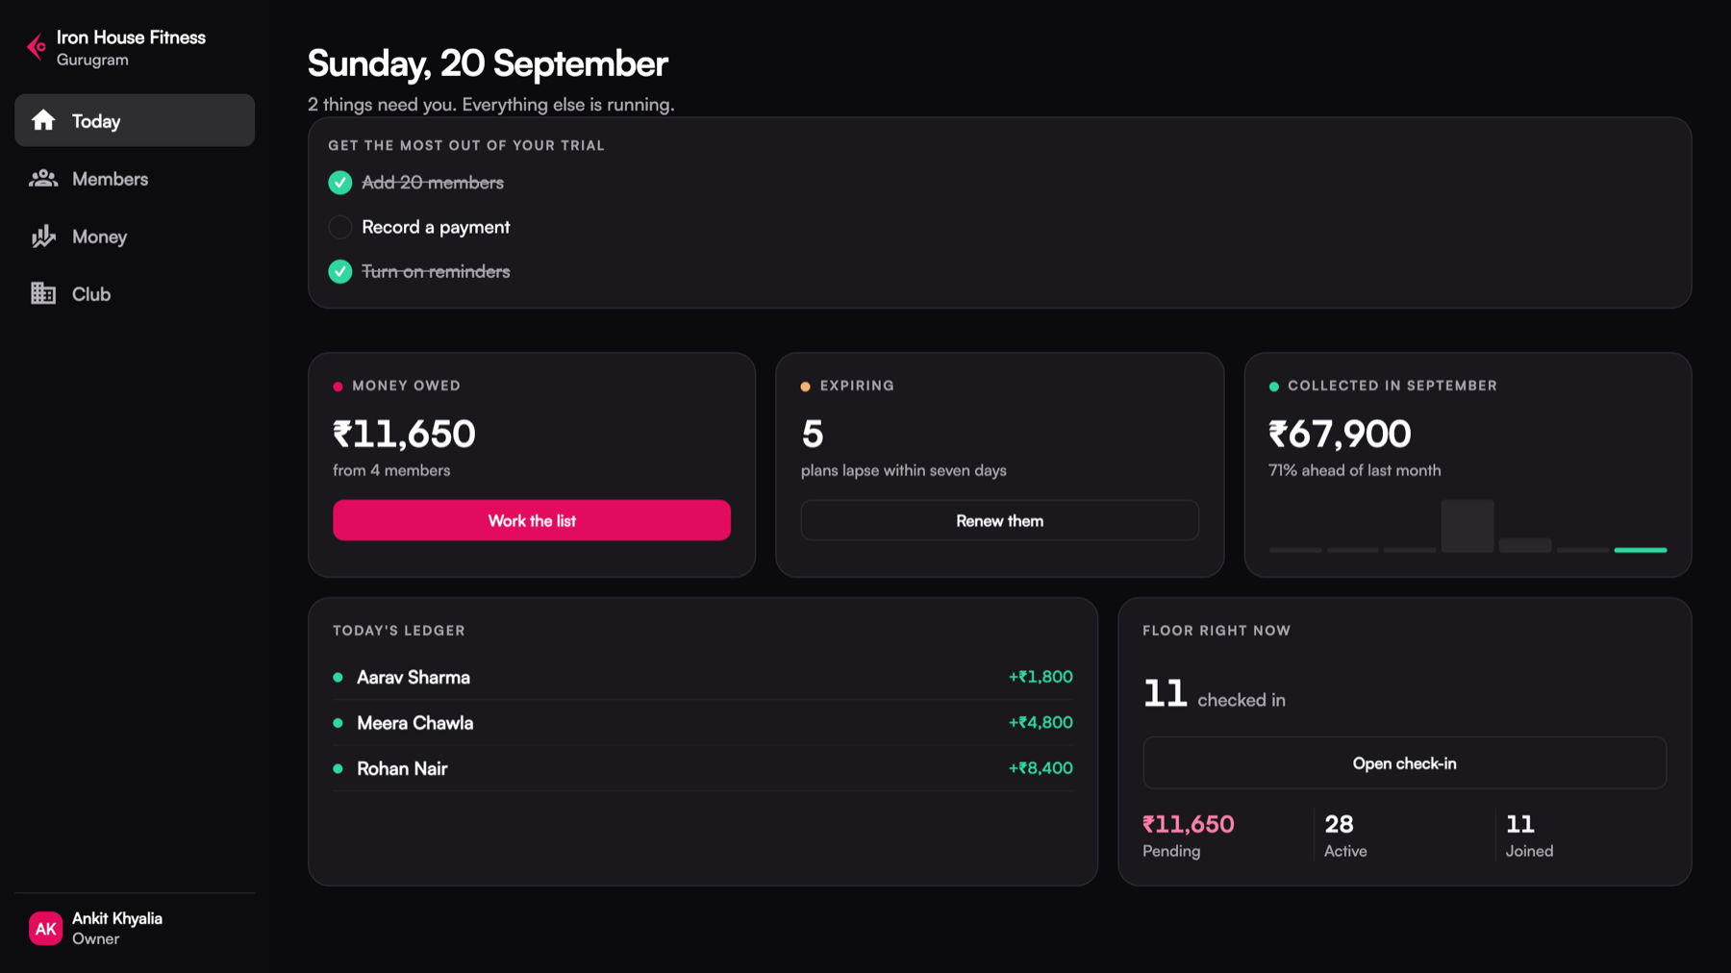This screenshot has width=1731, height=973.
Task: Click the +₹1,800 amount
Action: pyautogui.click(x=1041, y=677)
